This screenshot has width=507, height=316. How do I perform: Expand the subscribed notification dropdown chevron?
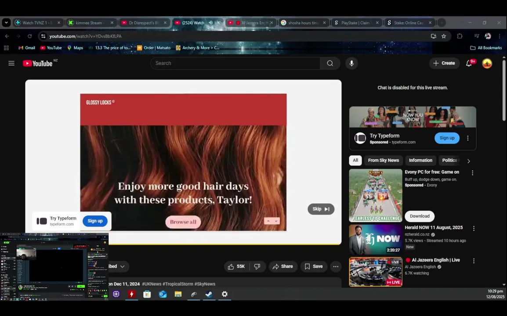(x=122, y=266)
